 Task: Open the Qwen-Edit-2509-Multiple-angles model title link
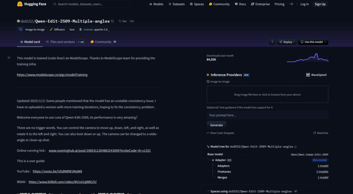[x=72, y=21]
